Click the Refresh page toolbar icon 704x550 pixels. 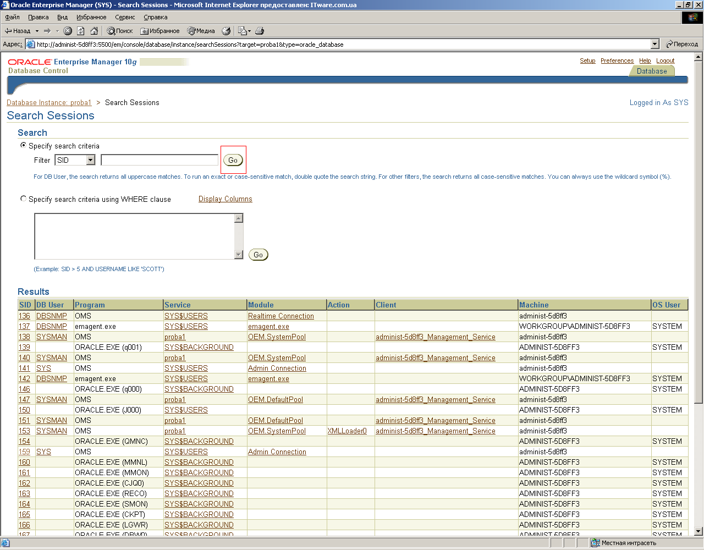point(81,31)
